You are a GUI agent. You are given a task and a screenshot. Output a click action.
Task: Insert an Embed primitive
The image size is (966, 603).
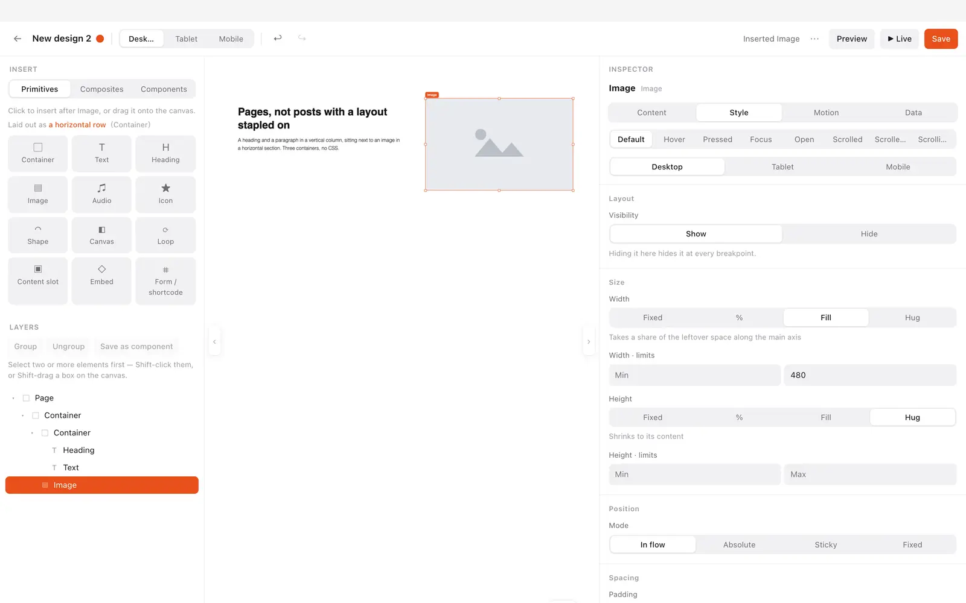[x=101, y=281]
